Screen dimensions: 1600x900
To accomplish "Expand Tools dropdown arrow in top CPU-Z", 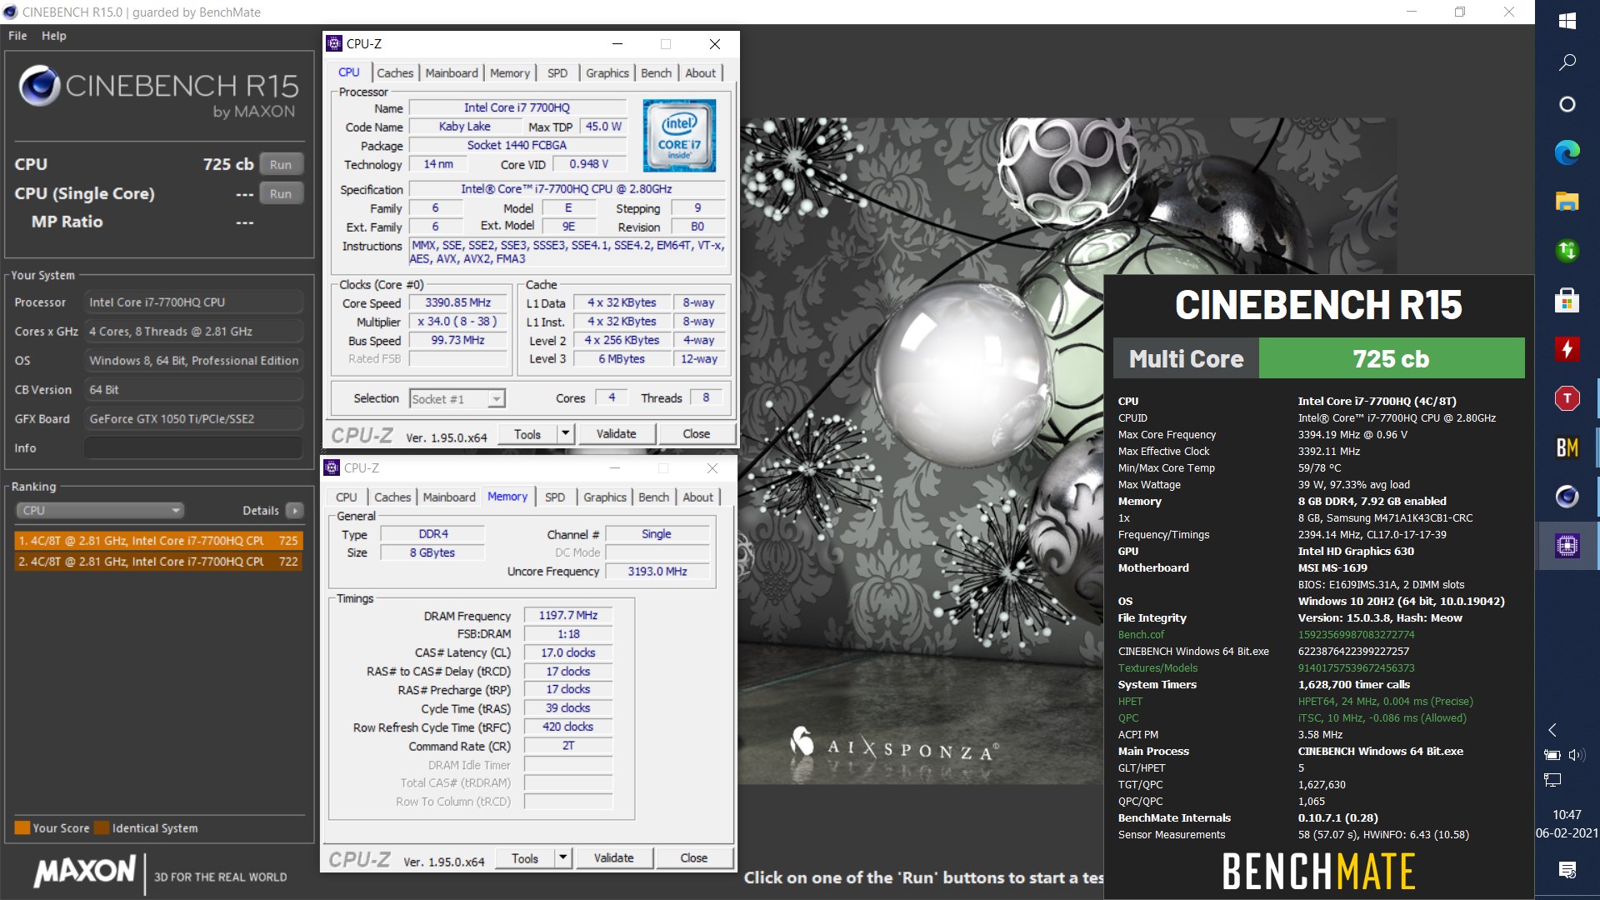I will pyautogui.click(x=565, y=434).
